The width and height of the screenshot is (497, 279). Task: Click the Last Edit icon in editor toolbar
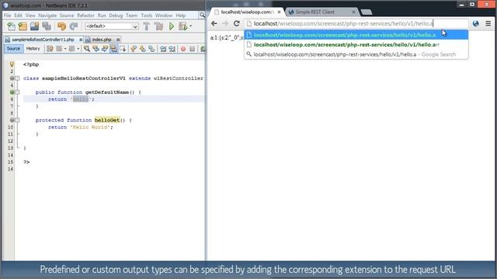[50, 49]
